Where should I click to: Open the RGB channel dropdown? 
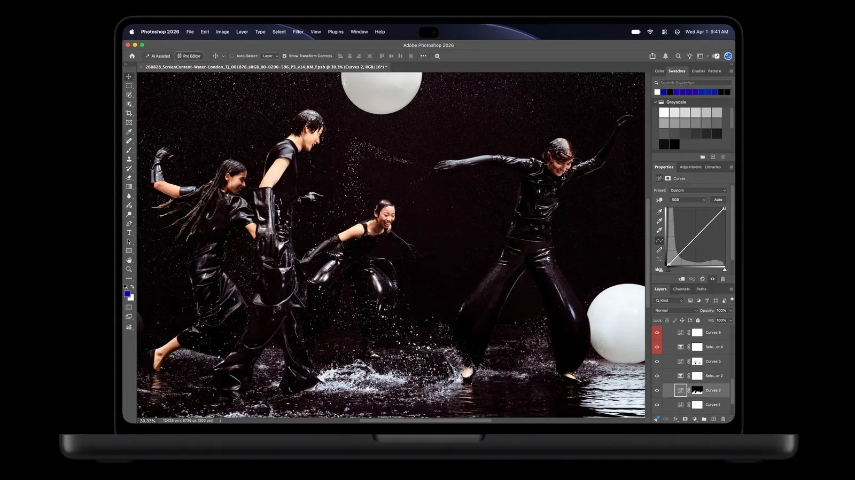688,200
